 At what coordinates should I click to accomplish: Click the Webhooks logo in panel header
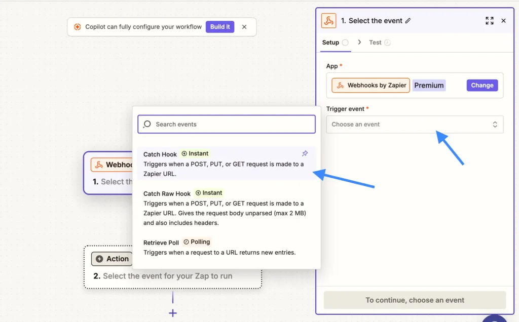click(x=329, y=21)
